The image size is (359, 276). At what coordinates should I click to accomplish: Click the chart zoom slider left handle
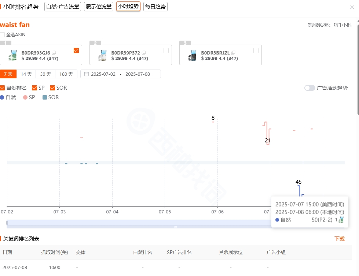point(7,223)
